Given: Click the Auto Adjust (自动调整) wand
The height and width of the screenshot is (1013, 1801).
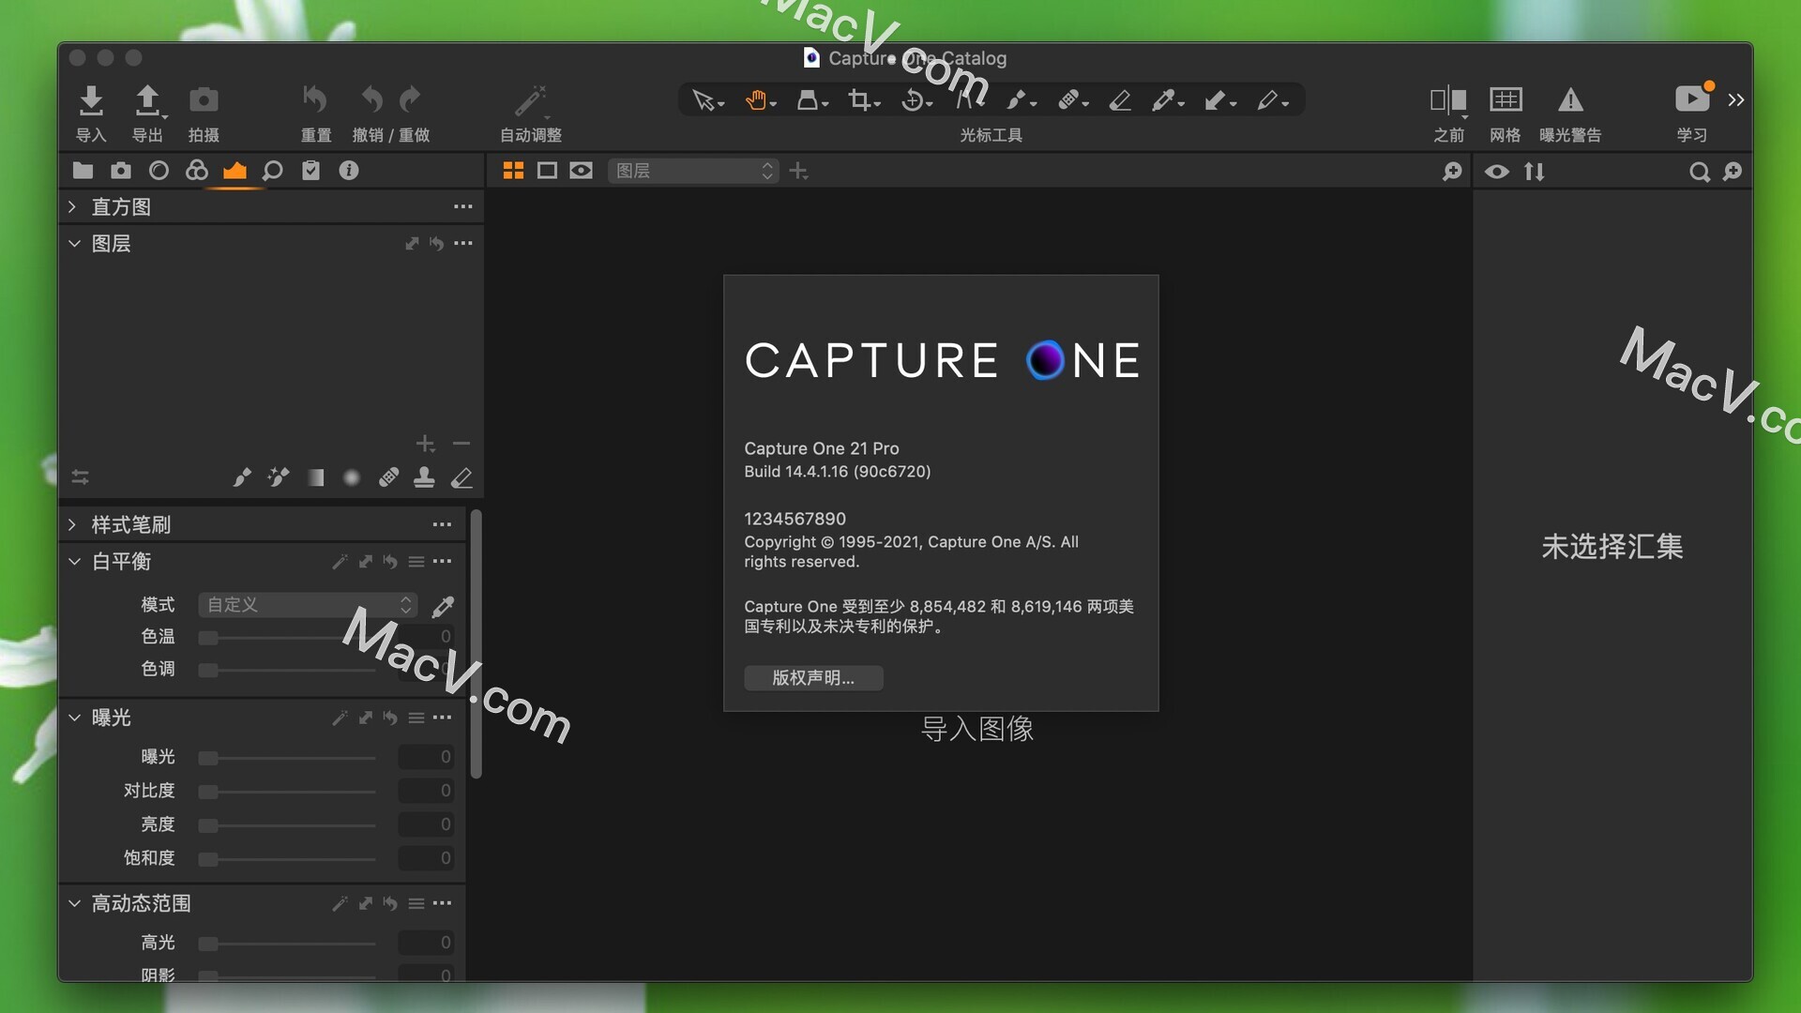Looking at the screenshot, I should (530, 100).
